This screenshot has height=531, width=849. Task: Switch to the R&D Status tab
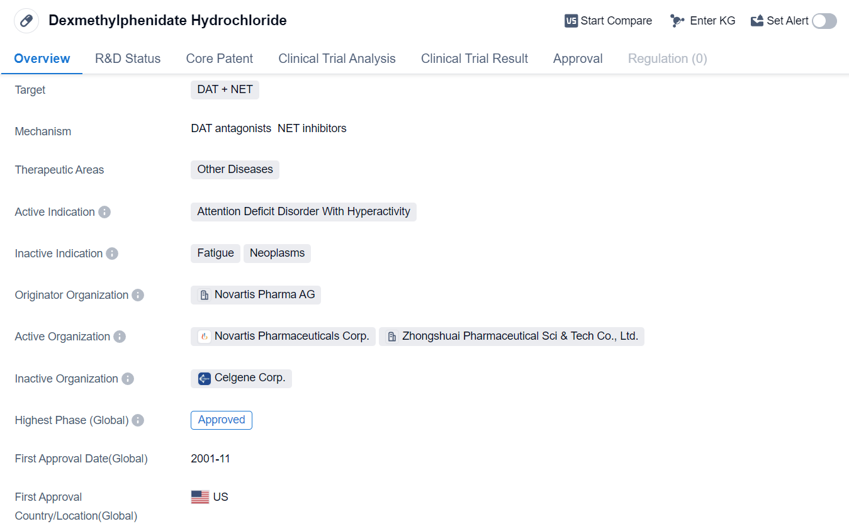tap(128, 59)
